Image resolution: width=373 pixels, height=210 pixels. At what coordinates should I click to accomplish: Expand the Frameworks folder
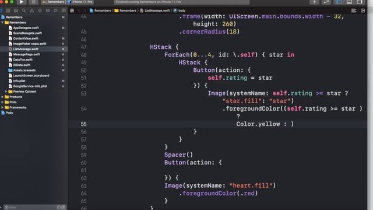click(x=2, y=107)
